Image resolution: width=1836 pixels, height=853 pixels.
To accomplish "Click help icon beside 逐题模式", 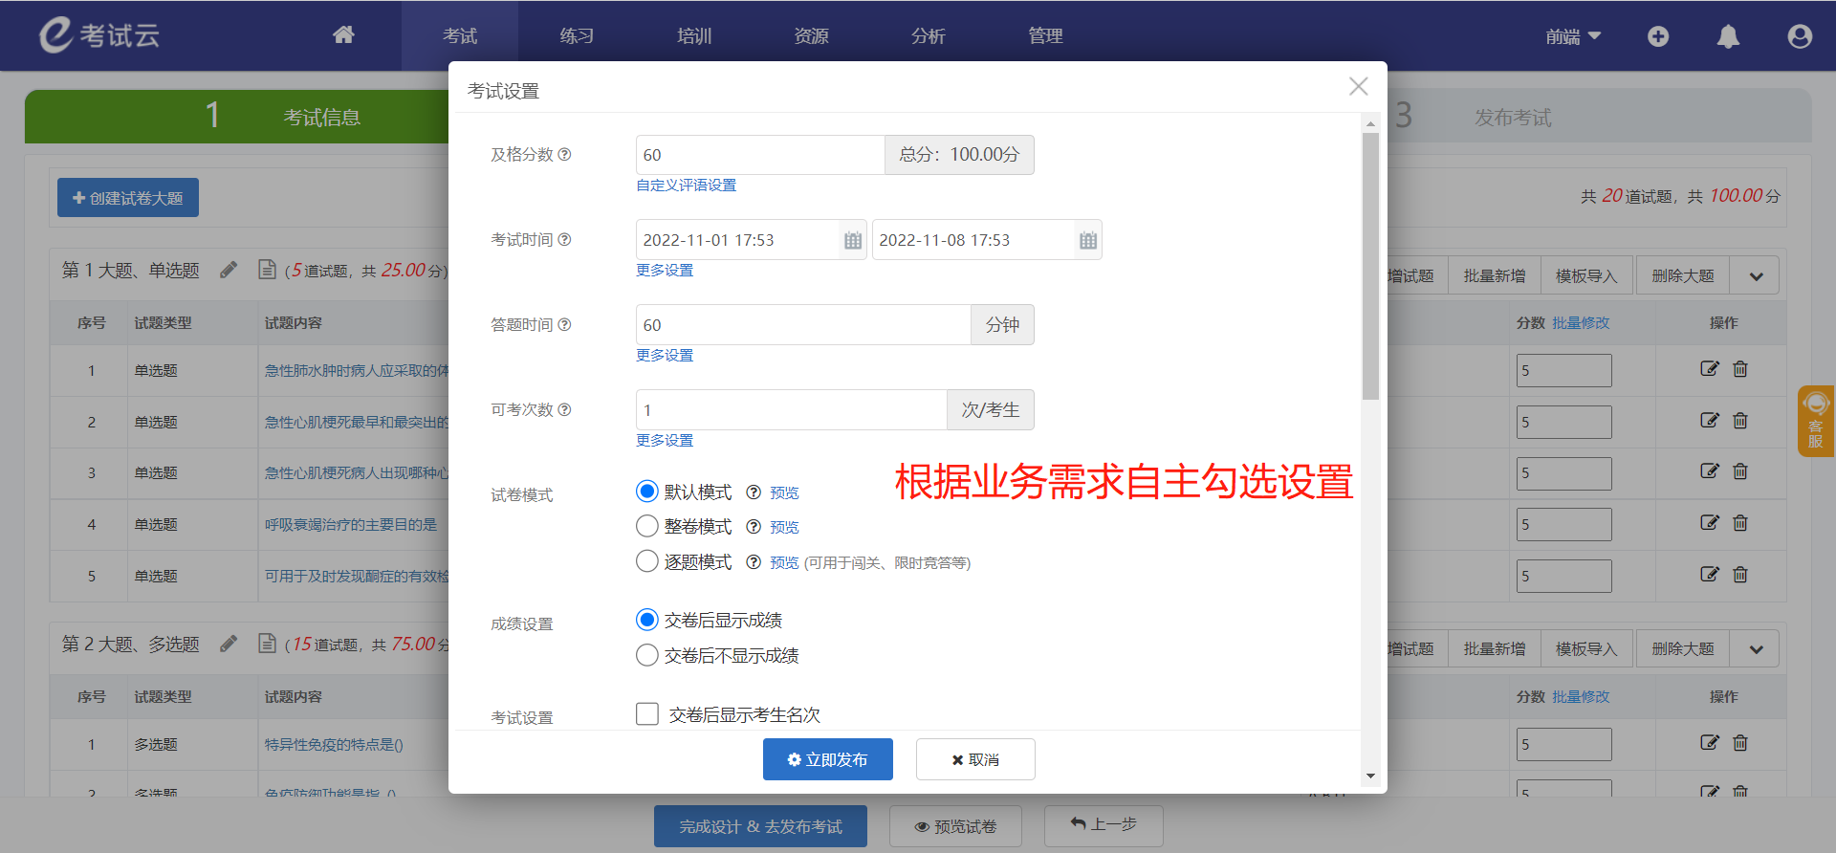I will click(x=754, y=562).
